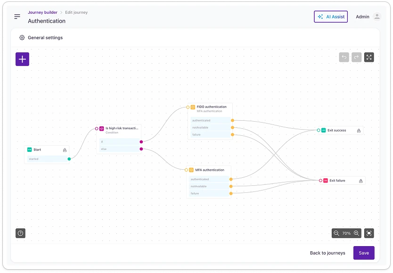
Task: Open the hamburger navigation menu
Action: click(x=17, y=17)
